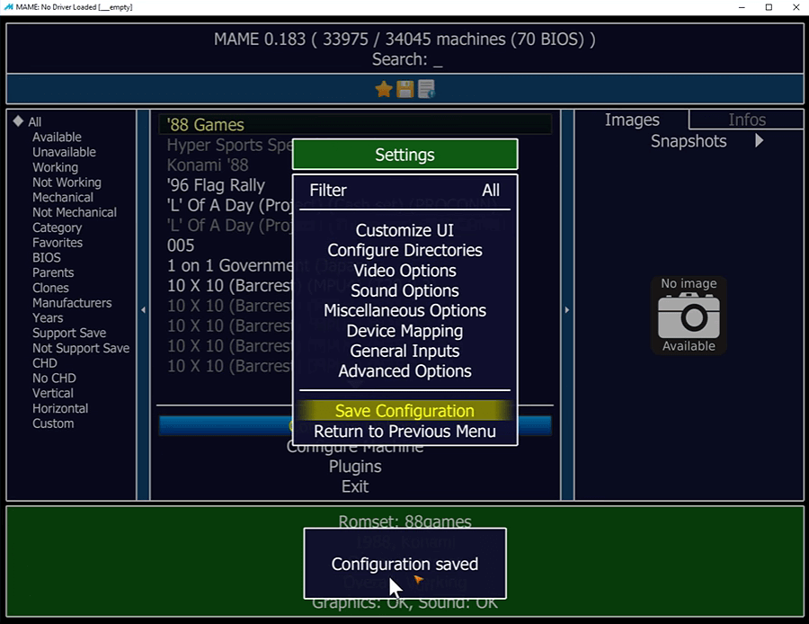Select the Category filter
Screen dimensions: 809x624
tap(57, 227)
